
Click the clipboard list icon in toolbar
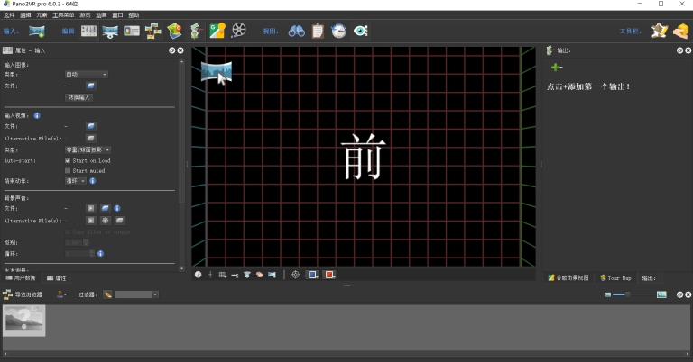click(318, 31)
